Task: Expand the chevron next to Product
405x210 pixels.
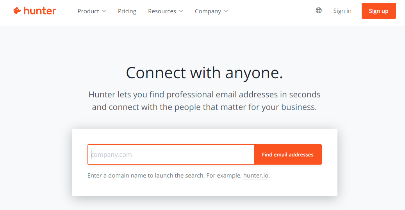Action: point(104,11)
